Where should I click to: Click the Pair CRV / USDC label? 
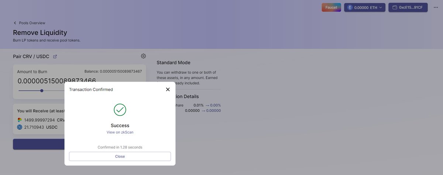coord(32,56)
